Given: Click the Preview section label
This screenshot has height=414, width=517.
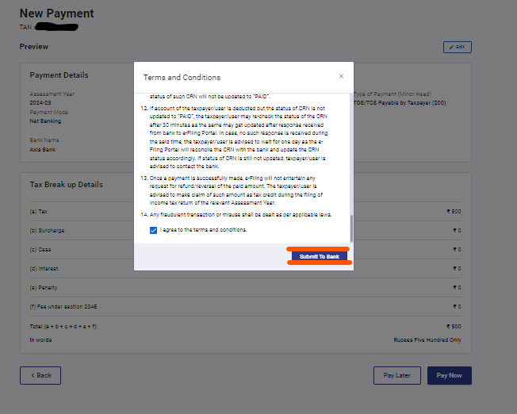Looking at the screenshot, I should [x=34, y=47].
